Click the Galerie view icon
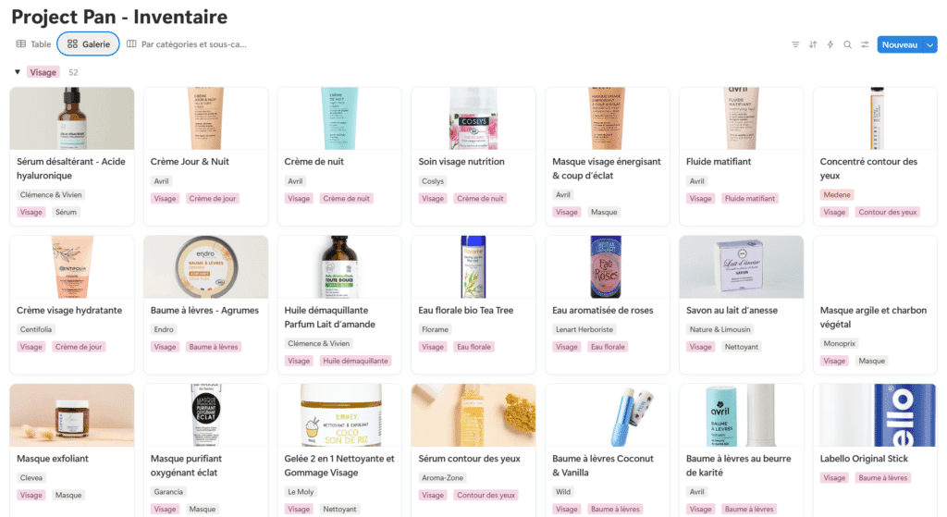This screenshot has height=517, width=947. [x=72, y=44]
